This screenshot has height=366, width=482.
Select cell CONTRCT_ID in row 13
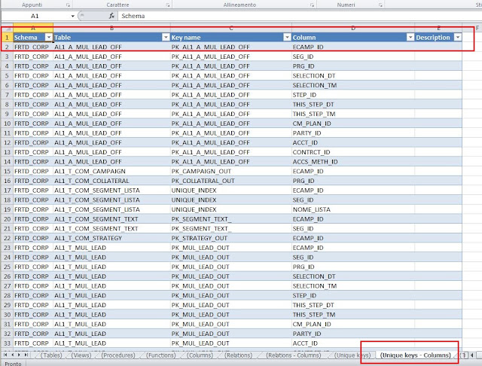point(353,152)
